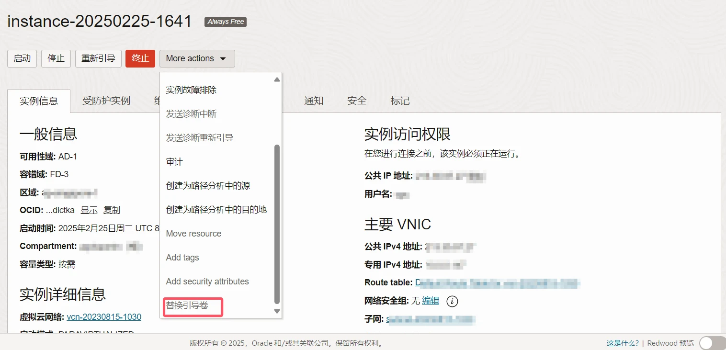This screenshot has height=350, width=726.
Task: Toggle the Redwood 预览 switch
Action: (x=713, y=343)
